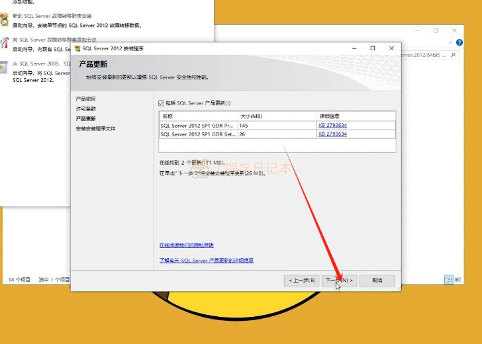Switch Explorer to details view icon

pos(448,280)
